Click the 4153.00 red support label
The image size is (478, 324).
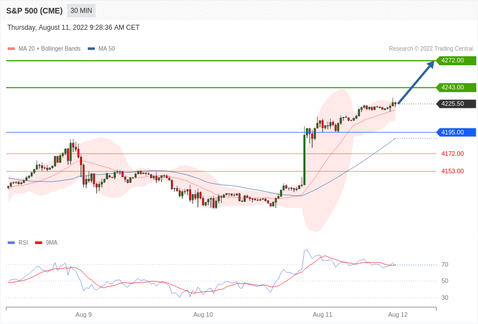pos(453,172)
